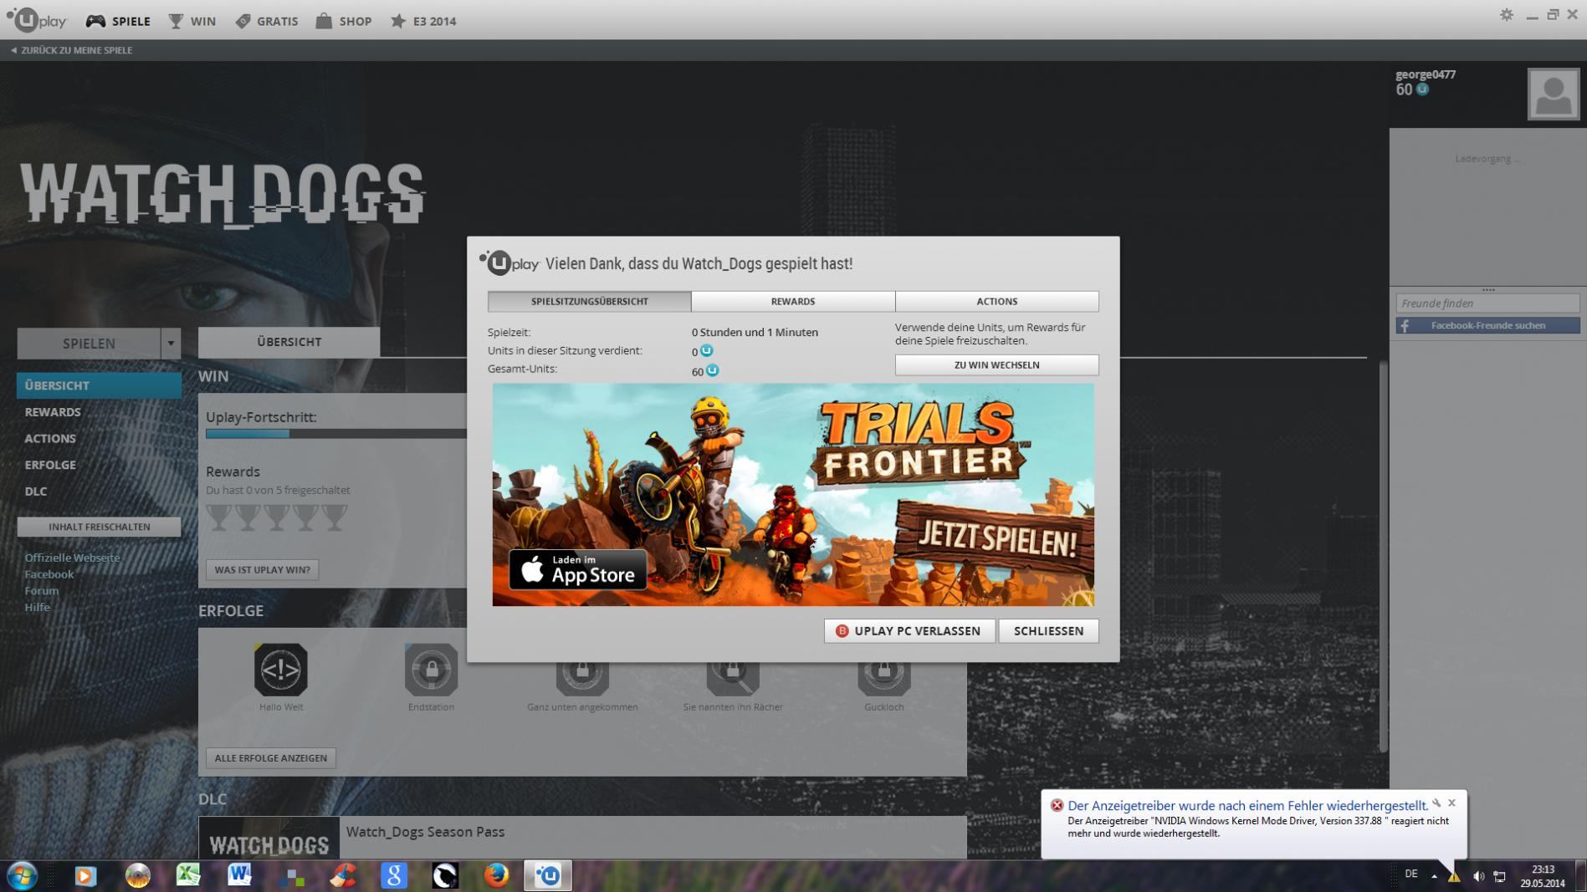Click the Uplay logo in the top bar

tap(36, 20)
